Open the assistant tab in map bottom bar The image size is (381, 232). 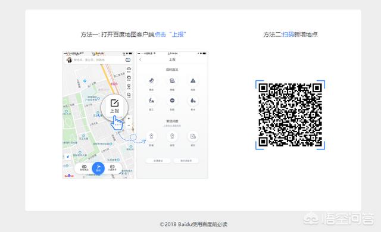click(x=112, y=168)
